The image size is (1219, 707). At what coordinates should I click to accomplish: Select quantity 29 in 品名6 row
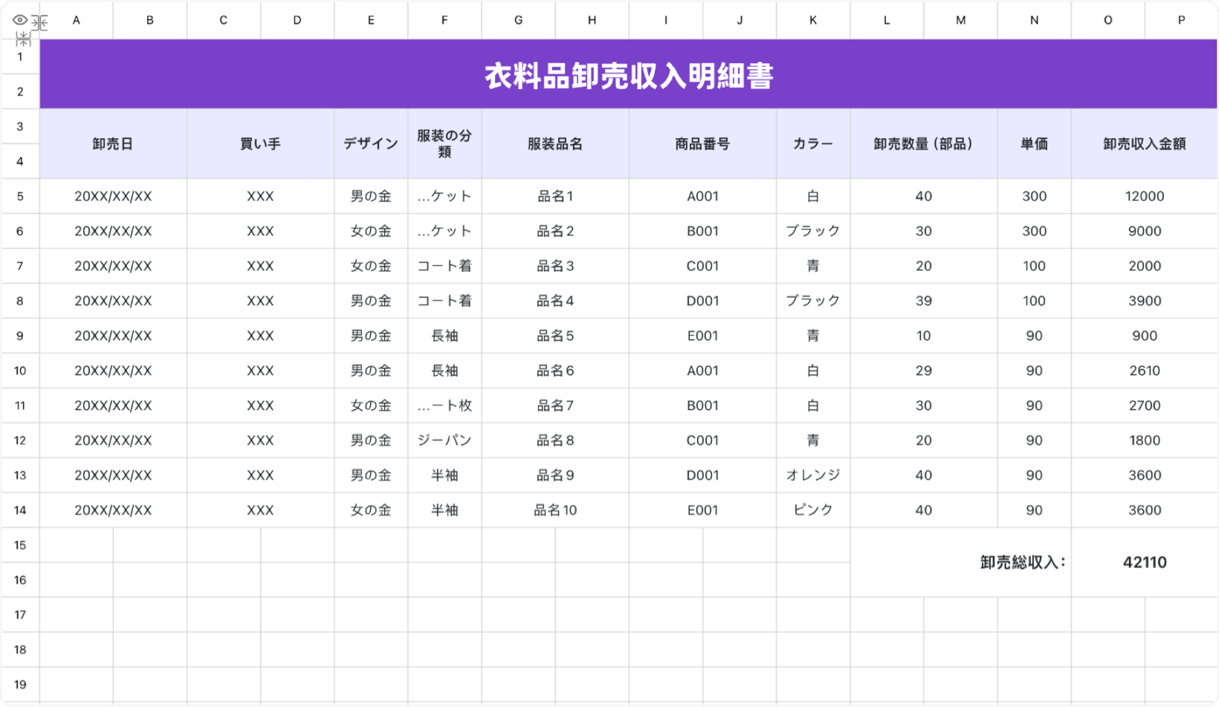click(x=924, y=371)
